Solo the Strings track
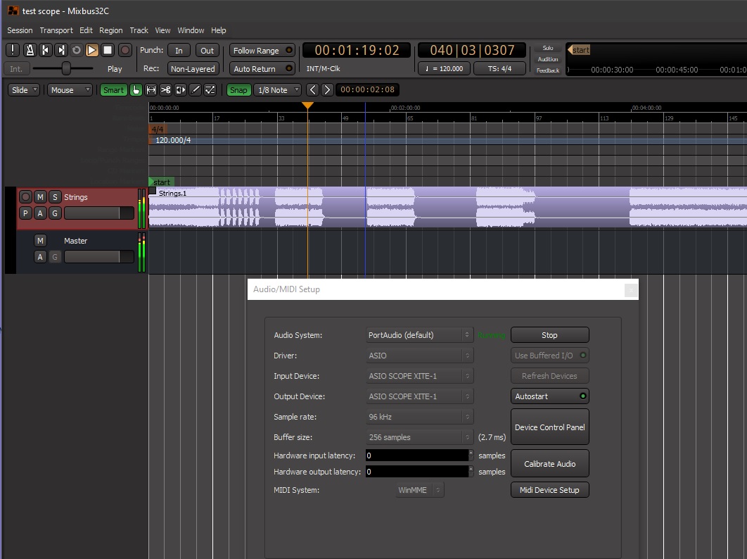747x559 pixels. coord(55,197)
